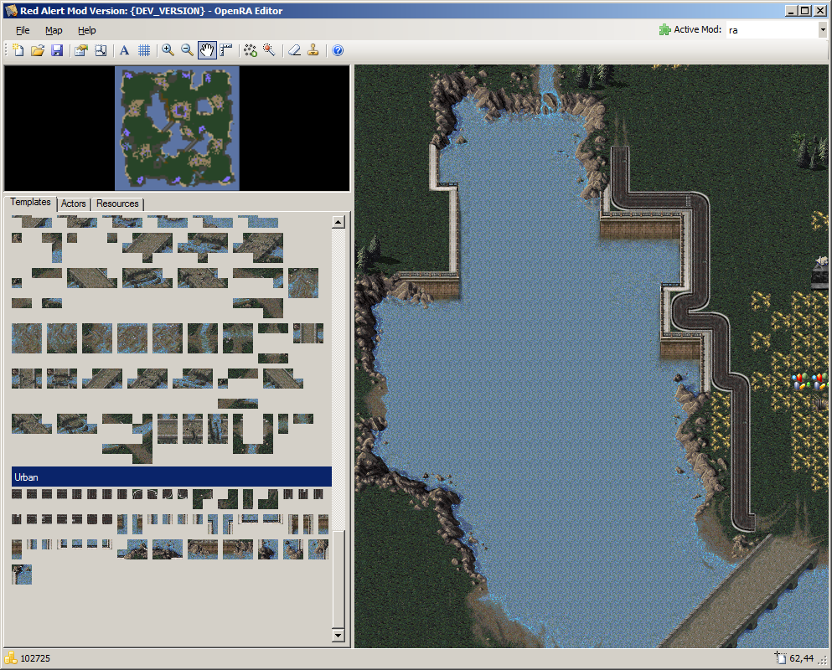Switch to the Templates tab
Viewport: 832px width, 670px height.
[30, 202]
